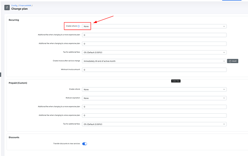Image resolution: width=248 pixels, height=156 pixels.
Task: Click Recurring less expensive plan fee field
Action: pyautogui.click(x=154, y=44)
